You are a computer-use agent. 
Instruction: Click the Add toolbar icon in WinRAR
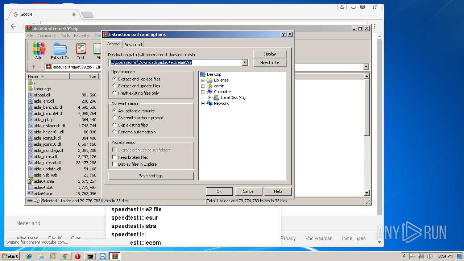(39, 51)
